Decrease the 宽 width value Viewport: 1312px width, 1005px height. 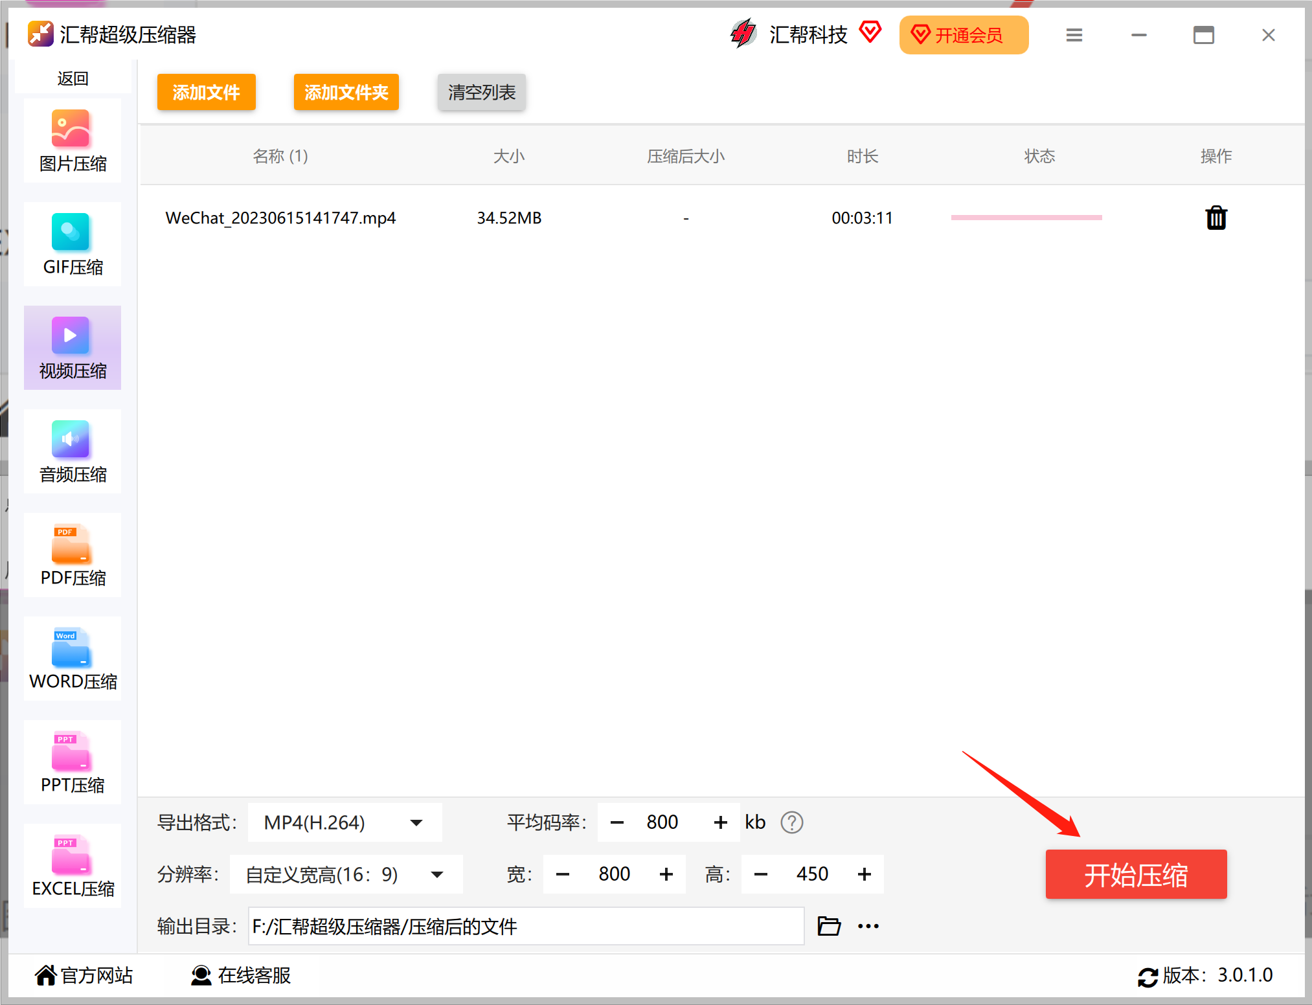563,874
